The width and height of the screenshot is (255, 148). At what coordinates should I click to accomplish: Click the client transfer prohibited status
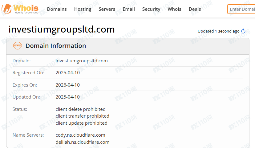pyautogui.click(x=82, y=116)
